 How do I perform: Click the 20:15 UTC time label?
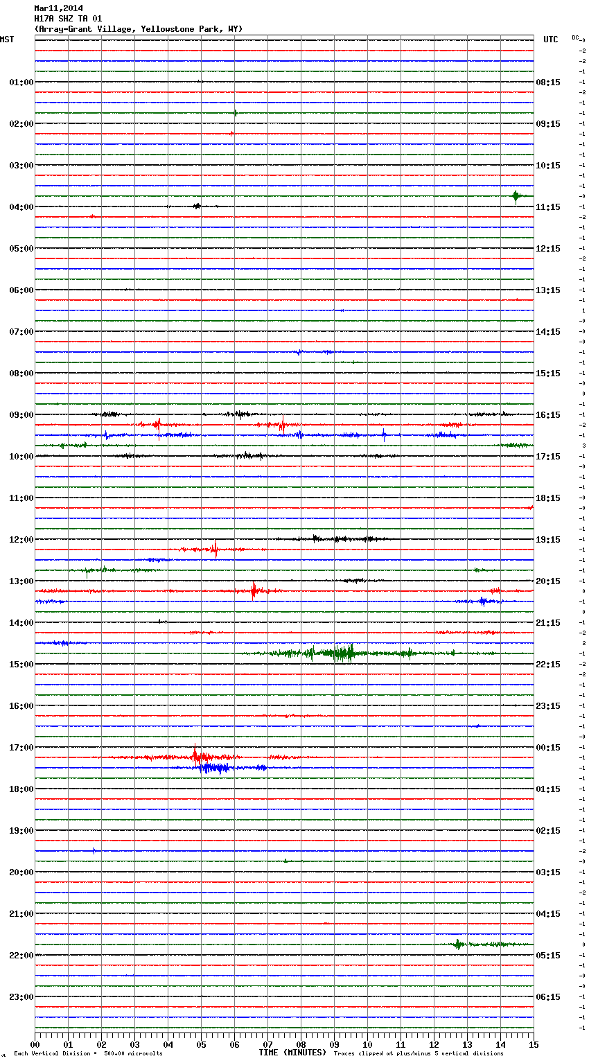548,581
